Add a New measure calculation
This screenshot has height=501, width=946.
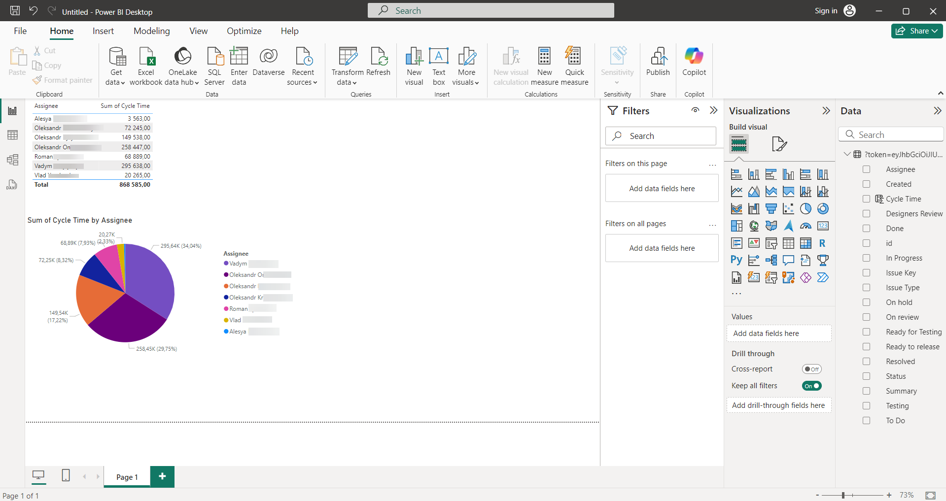(x=544, y=67)
